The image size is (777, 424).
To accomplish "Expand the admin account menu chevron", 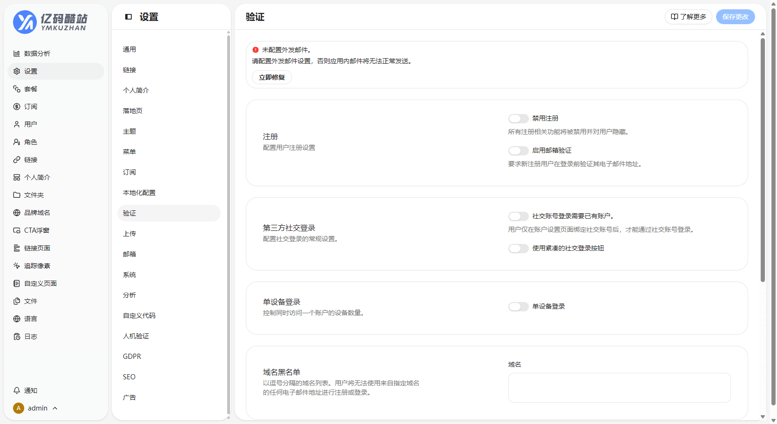I will tap(55, 408).
